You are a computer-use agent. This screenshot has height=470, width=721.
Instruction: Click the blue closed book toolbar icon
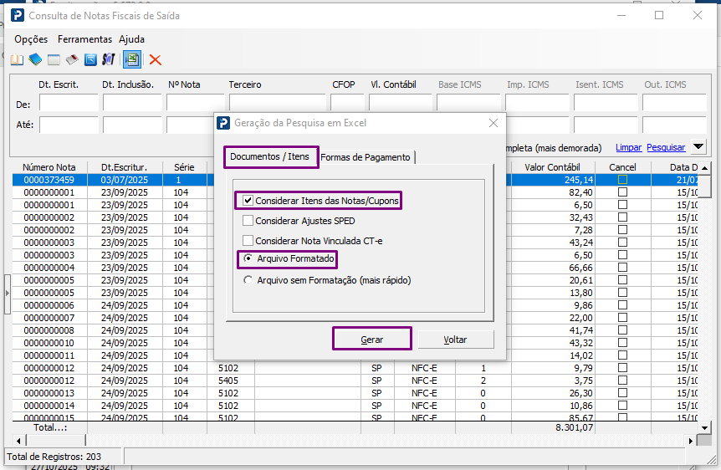[35, 59]
